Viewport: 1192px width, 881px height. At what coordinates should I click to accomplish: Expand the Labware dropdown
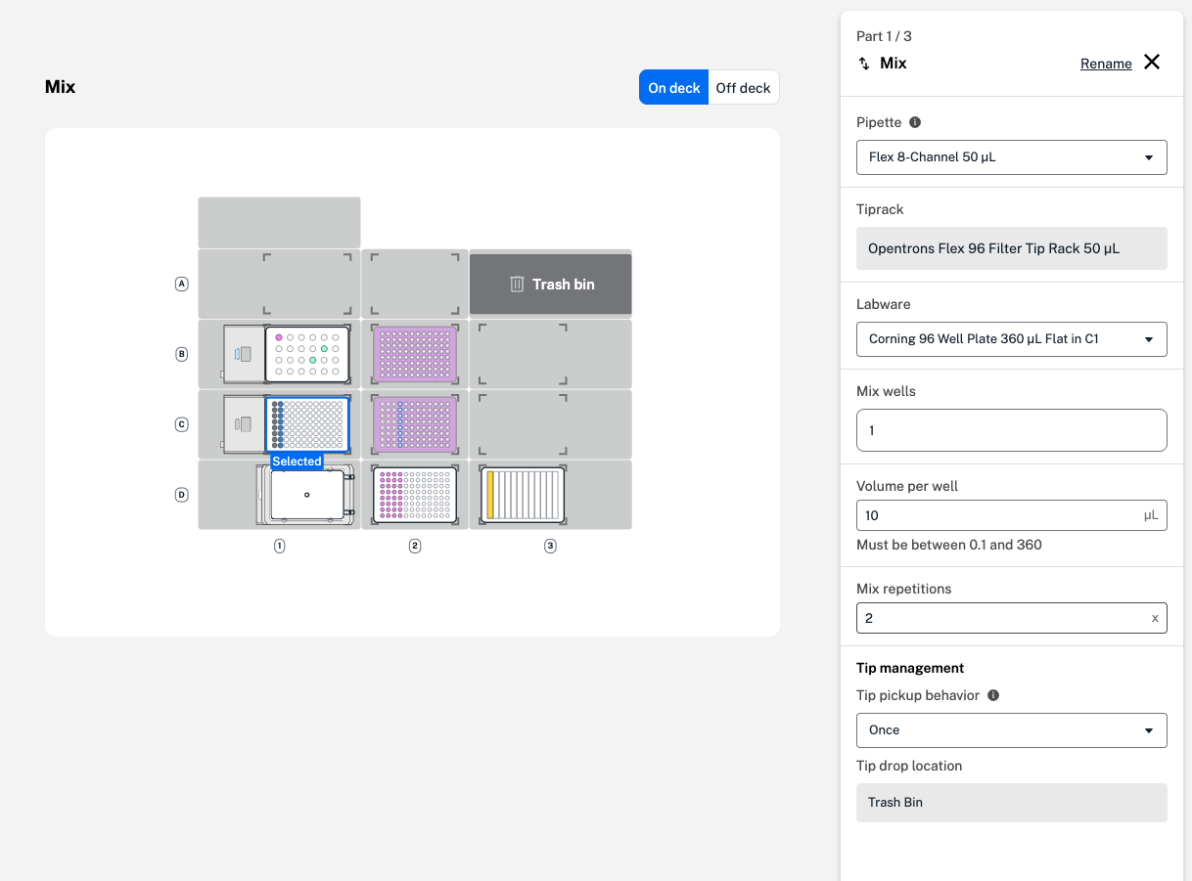pos(1011,339)
